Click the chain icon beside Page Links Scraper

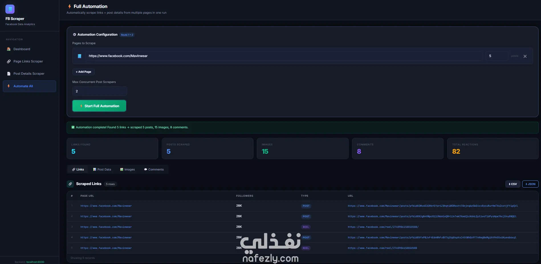tap(9, 61)
